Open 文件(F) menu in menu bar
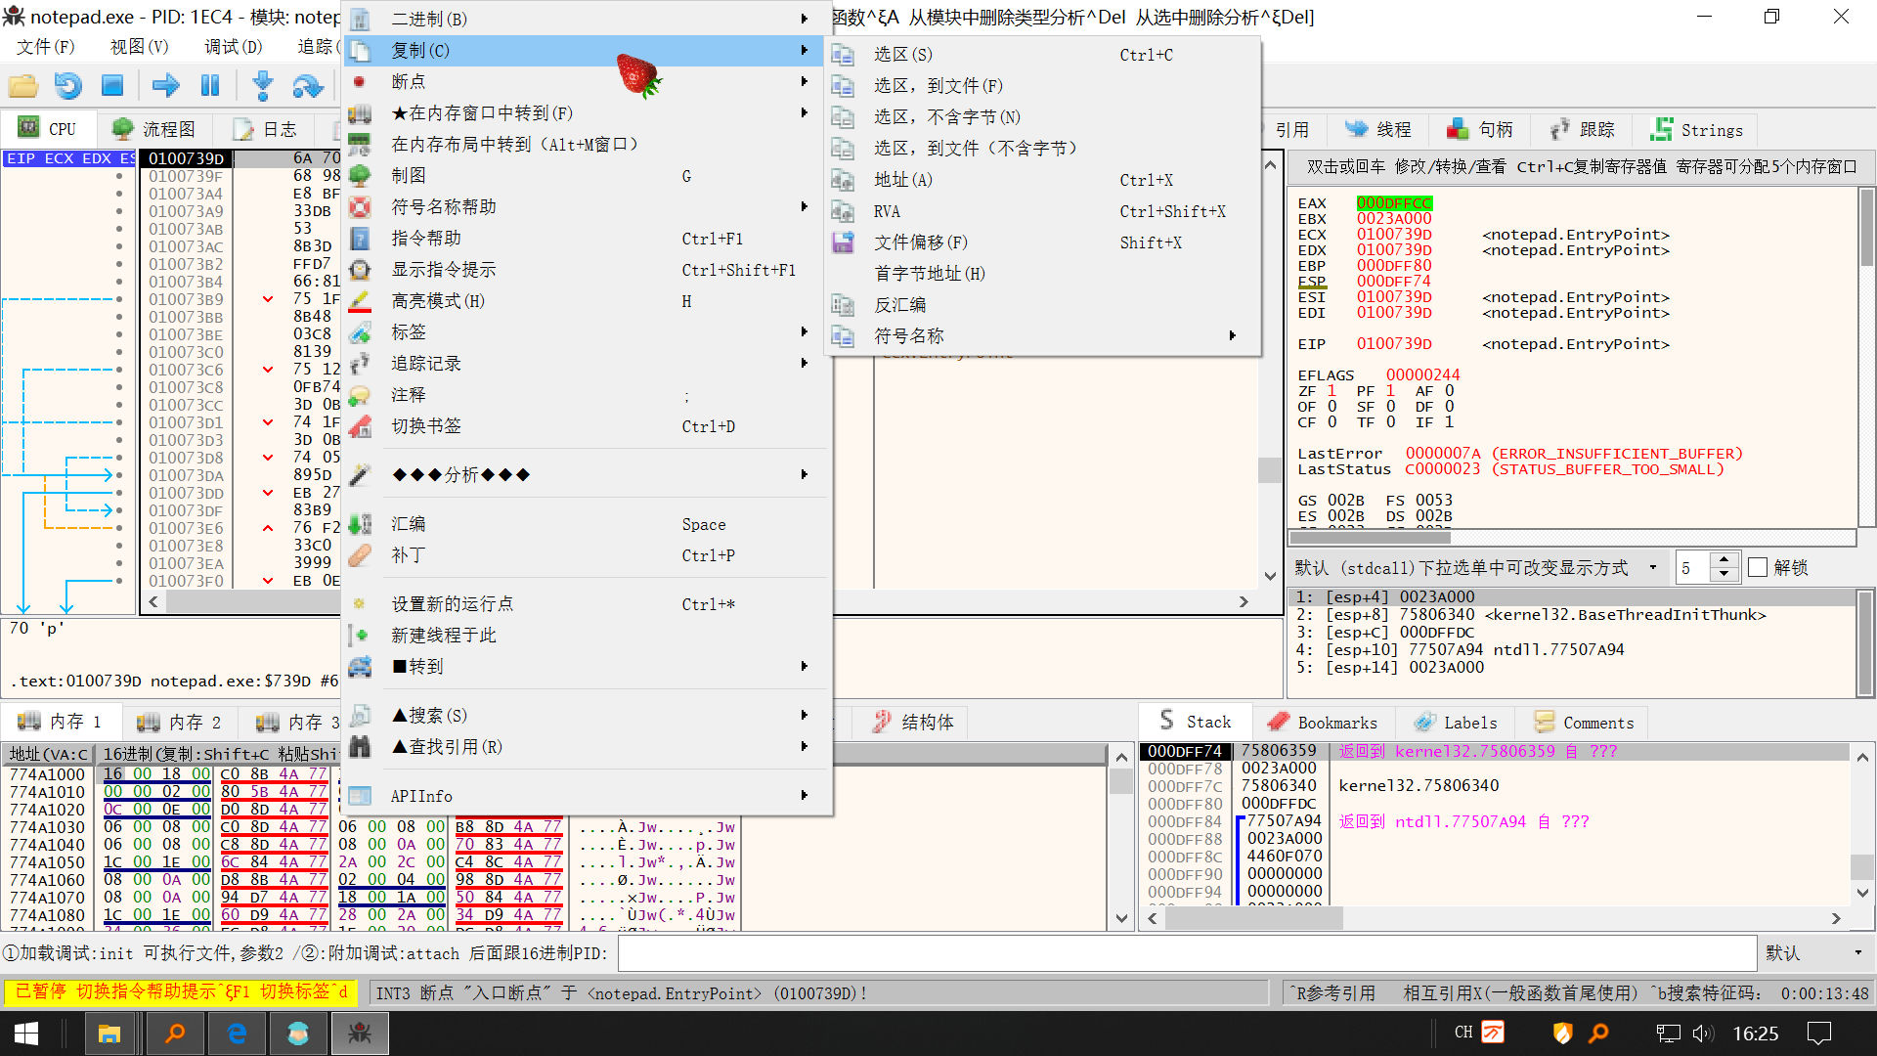This screenshot has height=1056, width=1877. tap(45, 47)
